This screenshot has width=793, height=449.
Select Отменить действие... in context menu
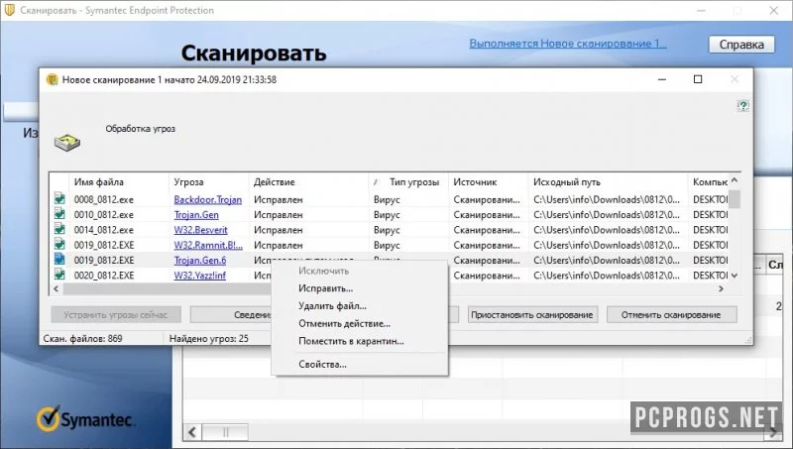click(x=344, y=323)
